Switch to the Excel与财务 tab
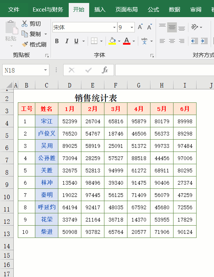 click(48, 9)
